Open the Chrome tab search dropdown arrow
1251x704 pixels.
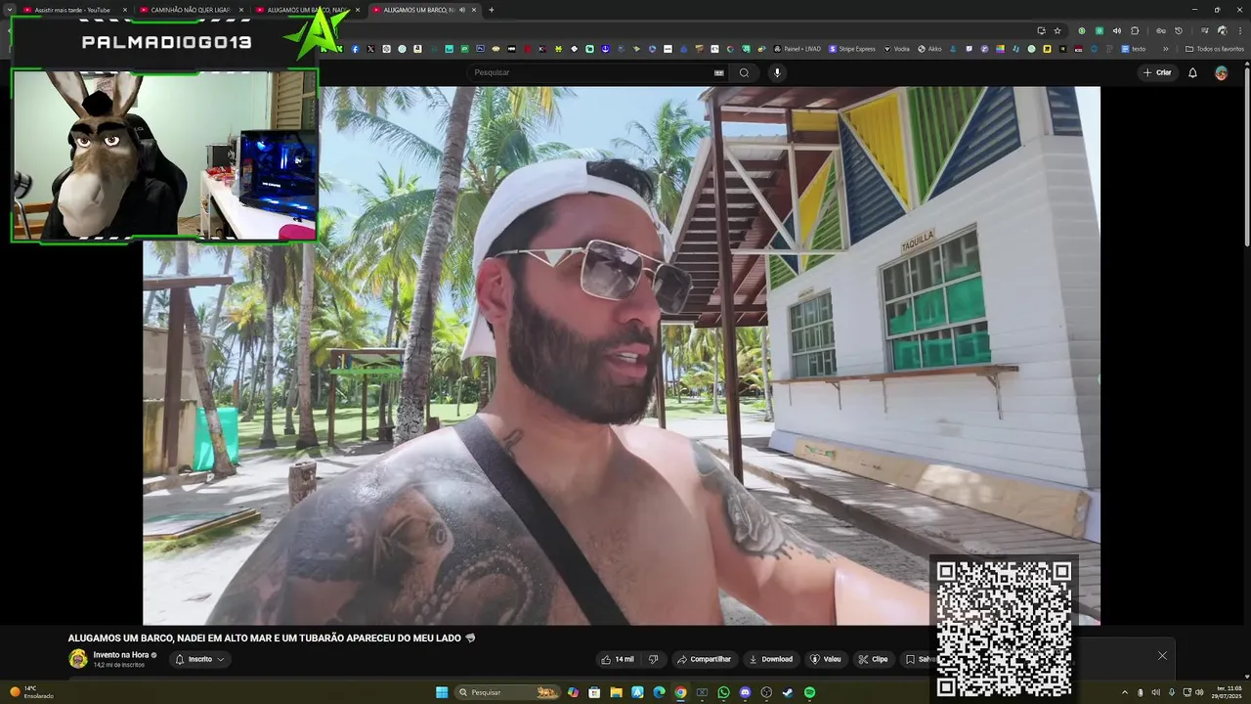click(9, 10)
